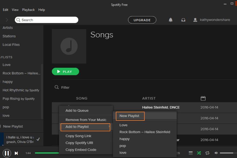This screenshot has width=237, height=158.
Task: Click the search magnifier icon
Action: pyautogui.click(x=18, y=20)
